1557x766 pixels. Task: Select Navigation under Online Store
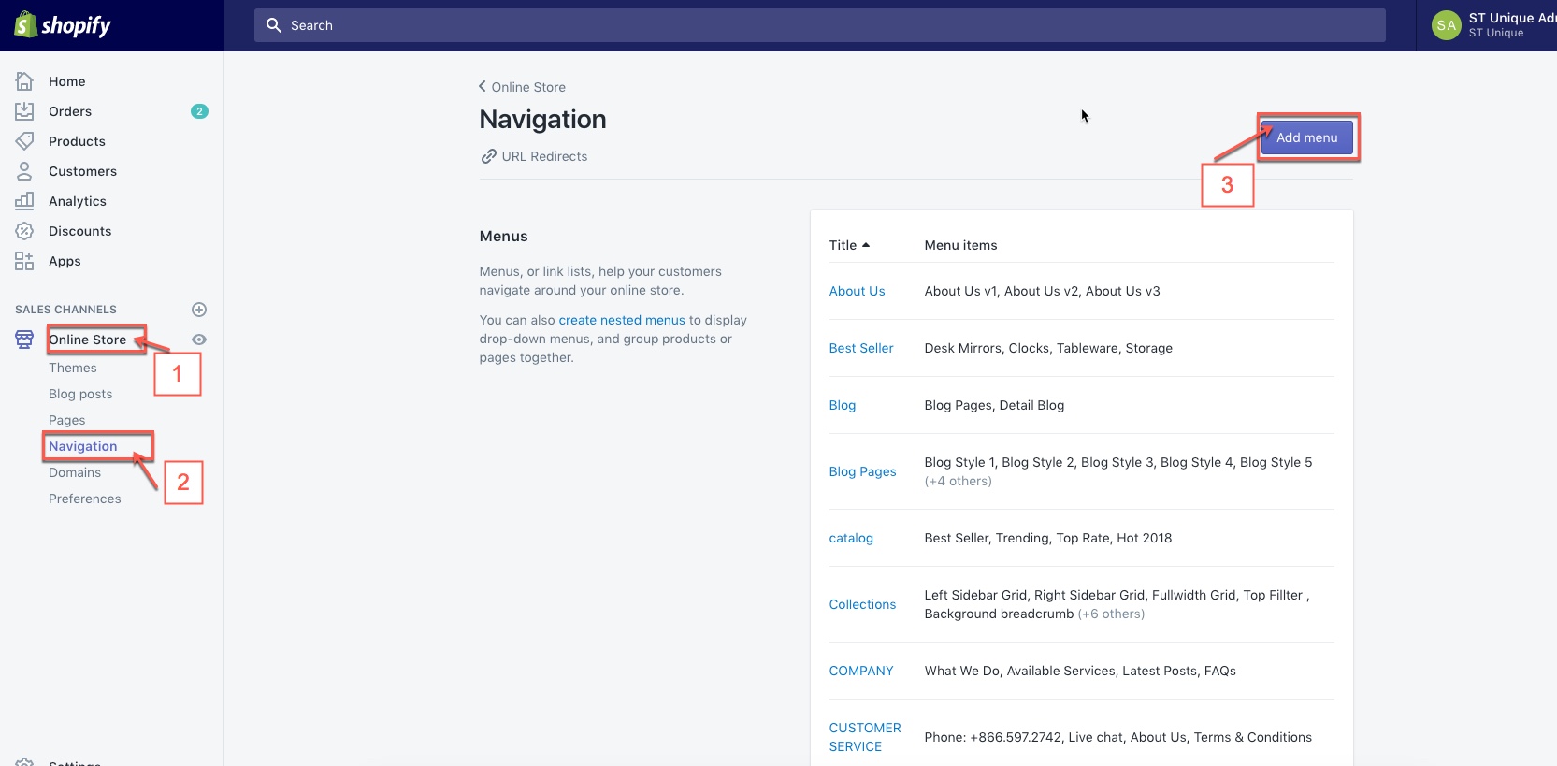[x=83, y=446]
